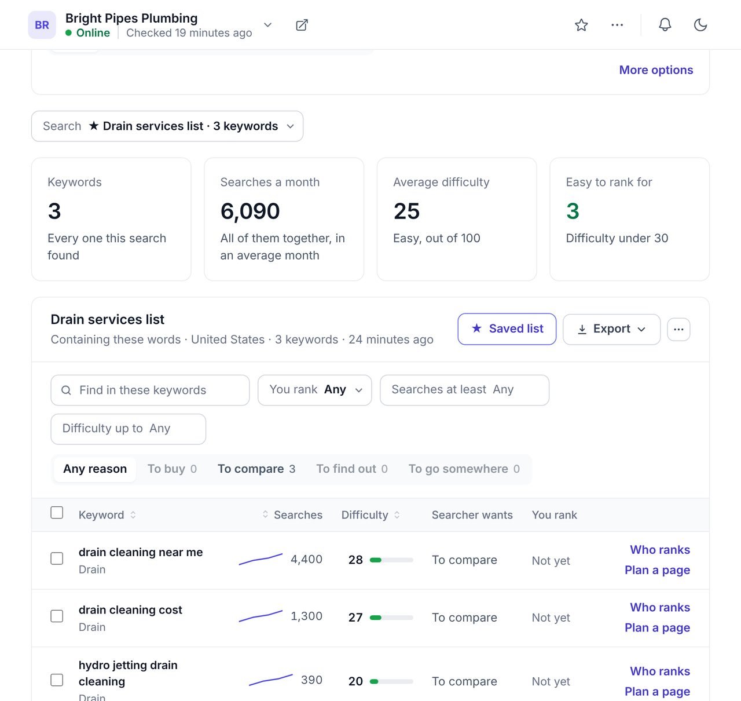Image resolution: width=741 pixels, height=701 pixels.
Task: Tick the checkbox for hydro jetting drain cleaning
Action: (x=57, y=680)
